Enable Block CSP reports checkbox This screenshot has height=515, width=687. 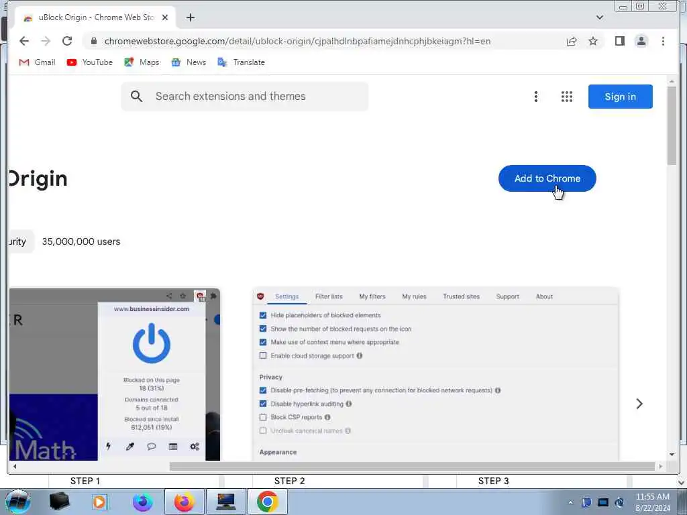coord(263,417)
